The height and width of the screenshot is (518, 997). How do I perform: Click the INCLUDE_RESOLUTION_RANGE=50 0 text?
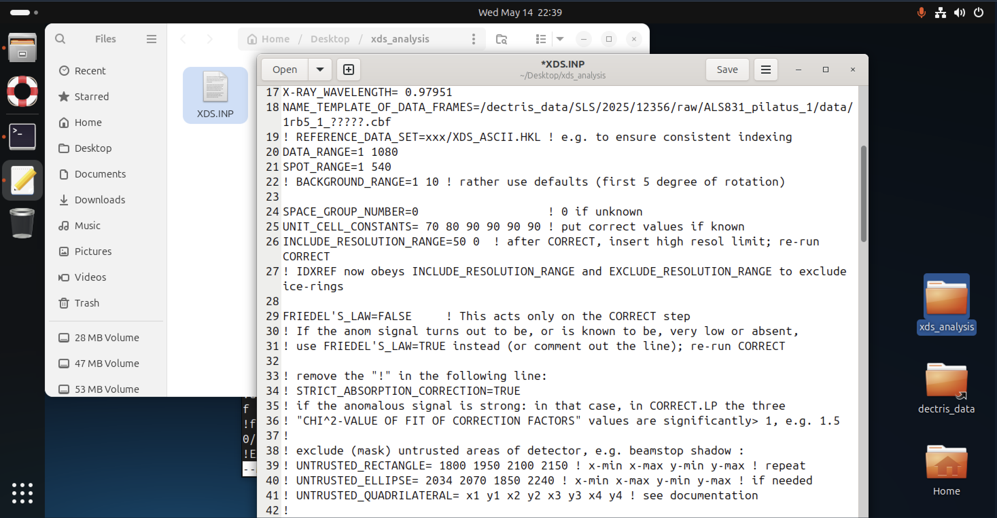point(381,241)
